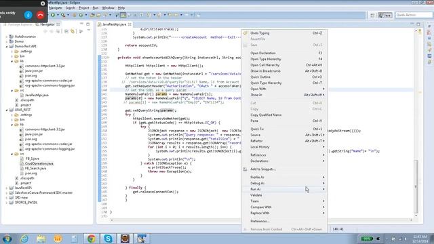This screenshot has width=434, height=244.
Task: Choose Copy Qualified Name in context menu
Action: 284,115
